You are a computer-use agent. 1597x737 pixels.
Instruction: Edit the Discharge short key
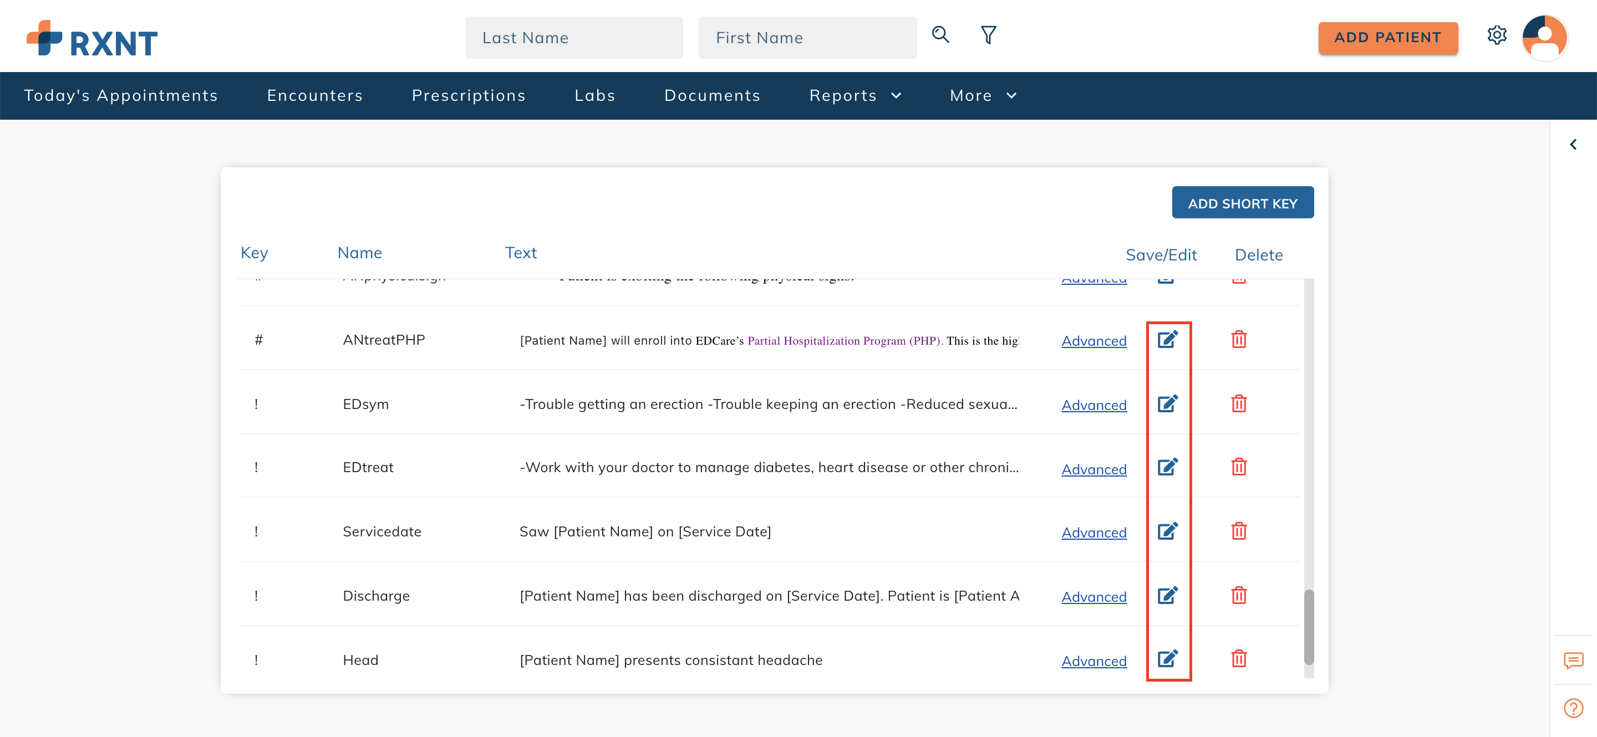pyautogui.click(x=1167, y=596)
